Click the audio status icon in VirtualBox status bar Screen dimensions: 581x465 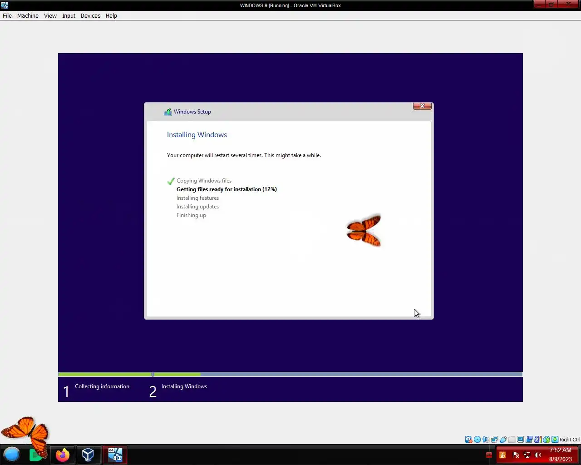486,440
